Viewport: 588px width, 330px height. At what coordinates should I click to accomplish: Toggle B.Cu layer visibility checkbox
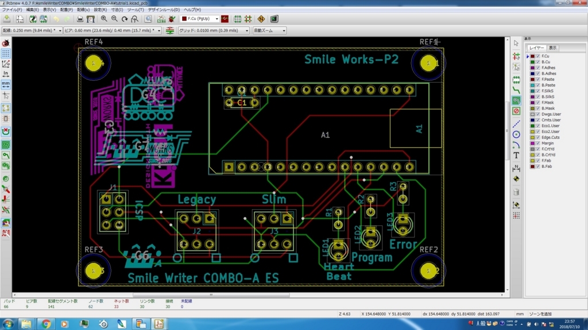[x=538, y=62]
